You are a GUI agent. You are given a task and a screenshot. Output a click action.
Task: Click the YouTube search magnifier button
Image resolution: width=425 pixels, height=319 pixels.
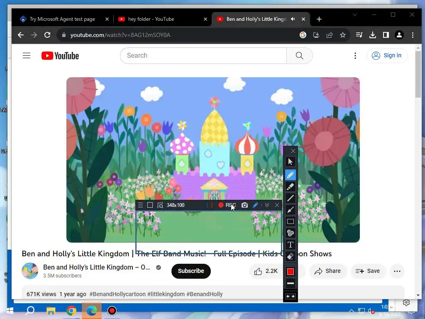pos(300,56)
